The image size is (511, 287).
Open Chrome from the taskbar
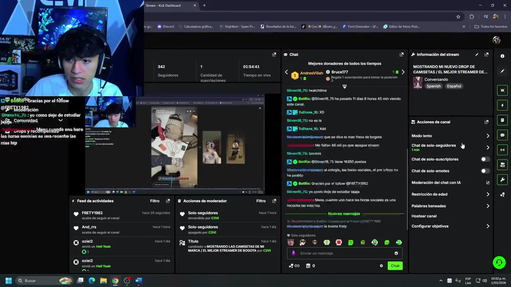pyautogui.click(x=115, y=281)
